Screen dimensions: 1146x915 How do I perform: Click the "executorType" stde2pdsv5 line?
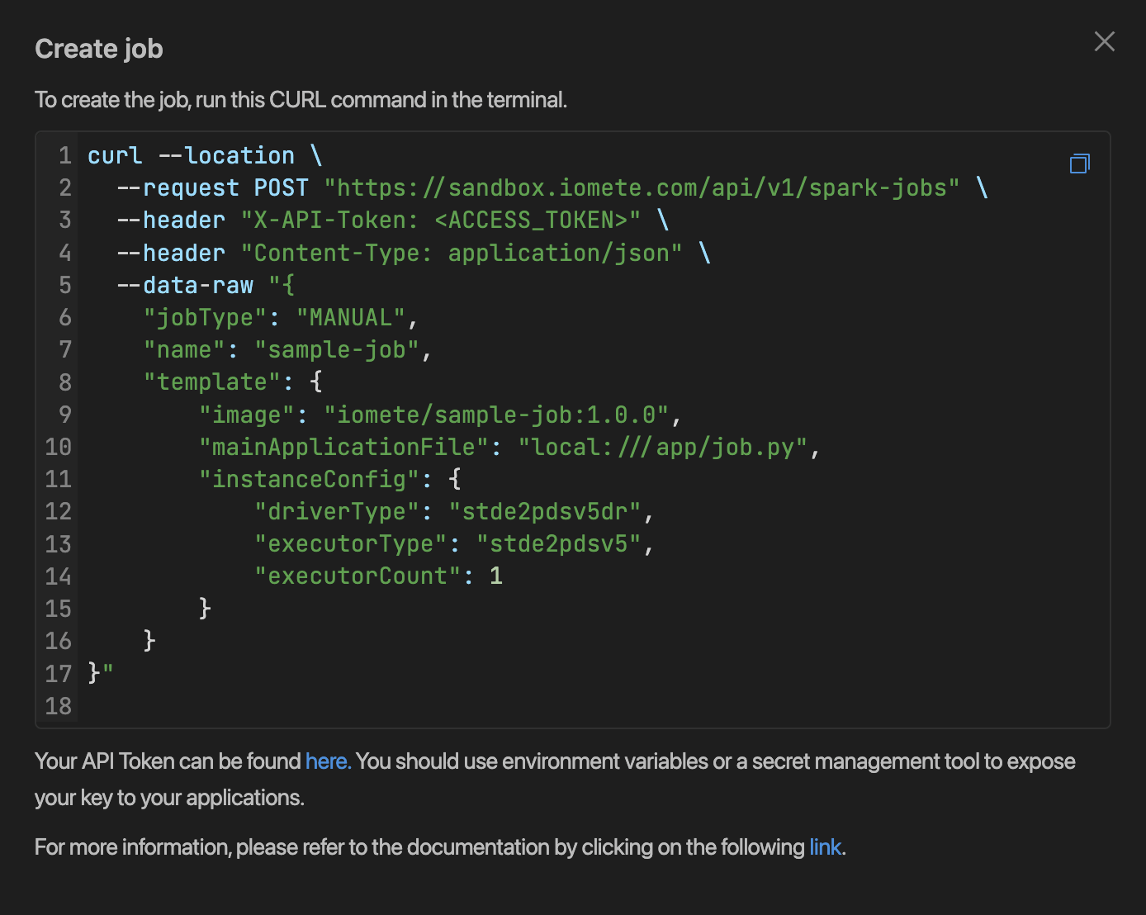tap(454, 543)
